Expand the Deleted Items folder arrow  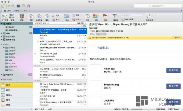[2, 40]
